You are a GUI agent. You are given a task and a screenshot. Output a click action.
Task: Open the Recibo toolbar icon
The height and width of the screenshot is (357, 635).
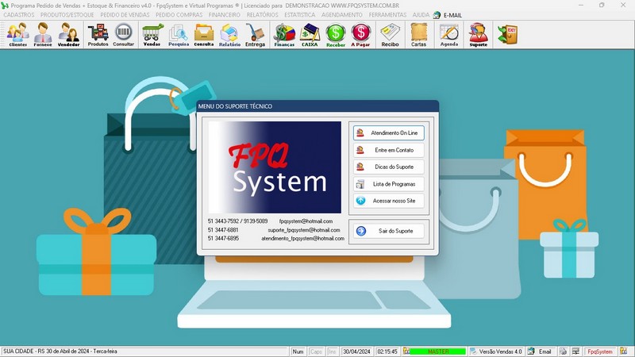(x=390, y=35)
